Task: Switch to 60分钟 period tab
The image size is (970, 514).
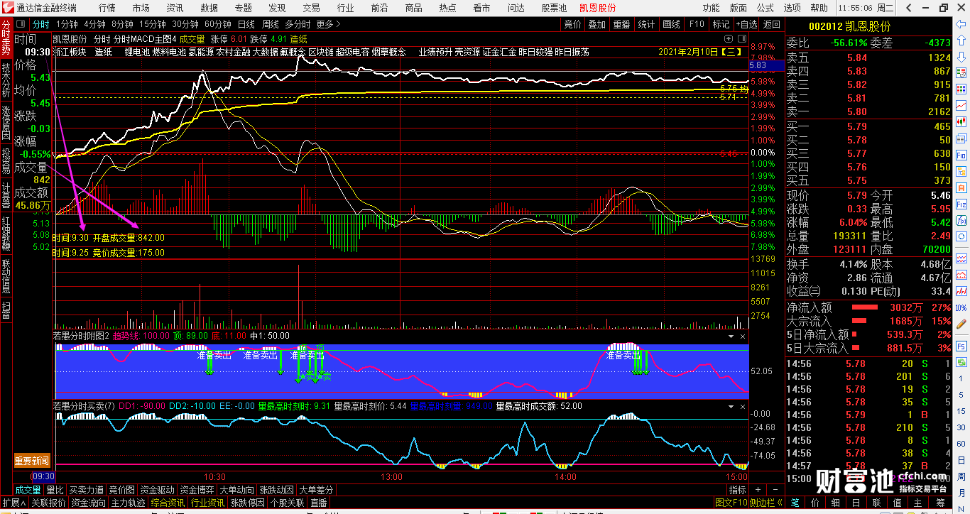Action: [x=218, y=24]
